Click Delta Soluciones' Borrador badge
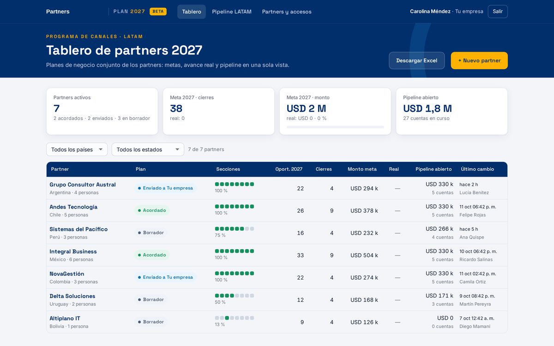Screen dimensions: 554x346 tap(151, 299)
